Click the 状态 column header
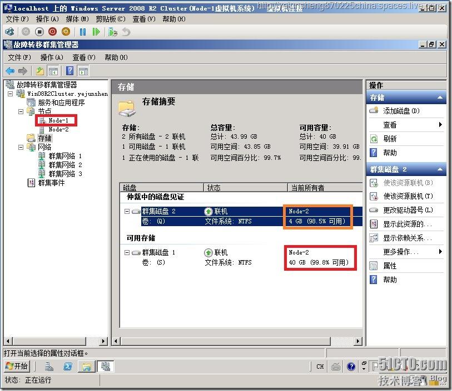452x391 pixels. click(x=246, y=188)
